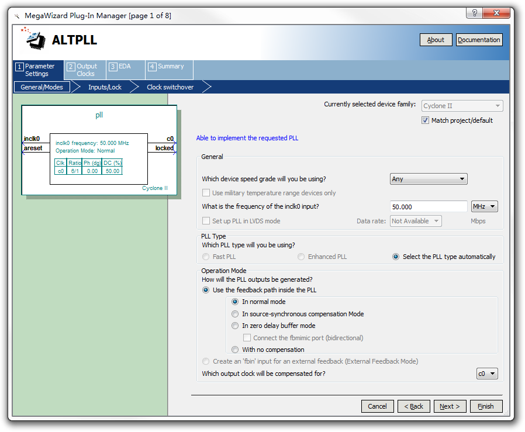Select the Enhanced PLL radio button

[301, 257]
